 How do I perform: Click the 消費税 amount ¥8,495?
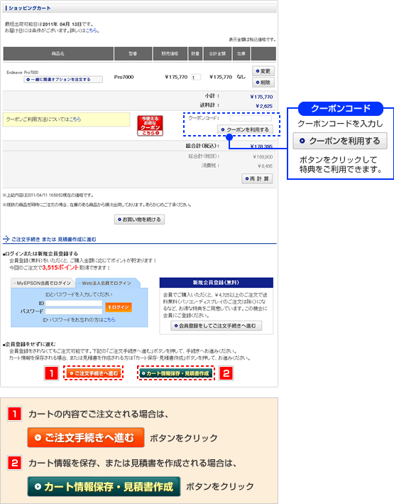coord(265,166)
